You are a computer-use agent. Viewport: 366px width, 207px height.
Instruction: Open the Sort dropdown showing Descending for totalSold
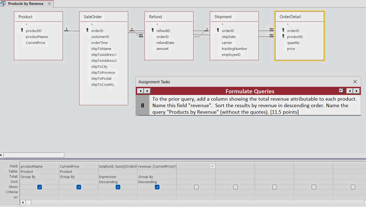coord(117,182)
